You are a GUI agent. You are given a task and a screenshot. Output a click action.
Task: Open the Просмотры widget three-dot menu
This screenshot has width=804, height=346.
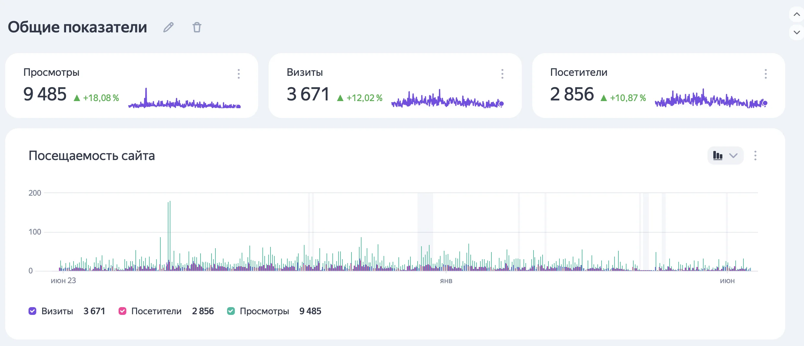(239, 74)
